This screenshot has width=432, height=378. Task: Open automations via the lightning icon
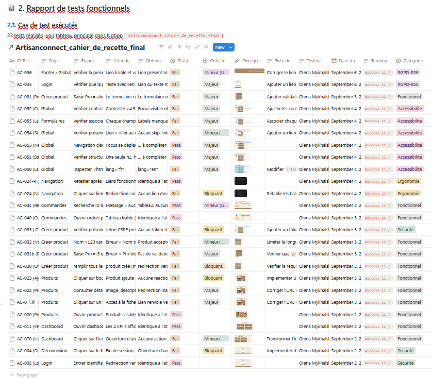[179, 47]
